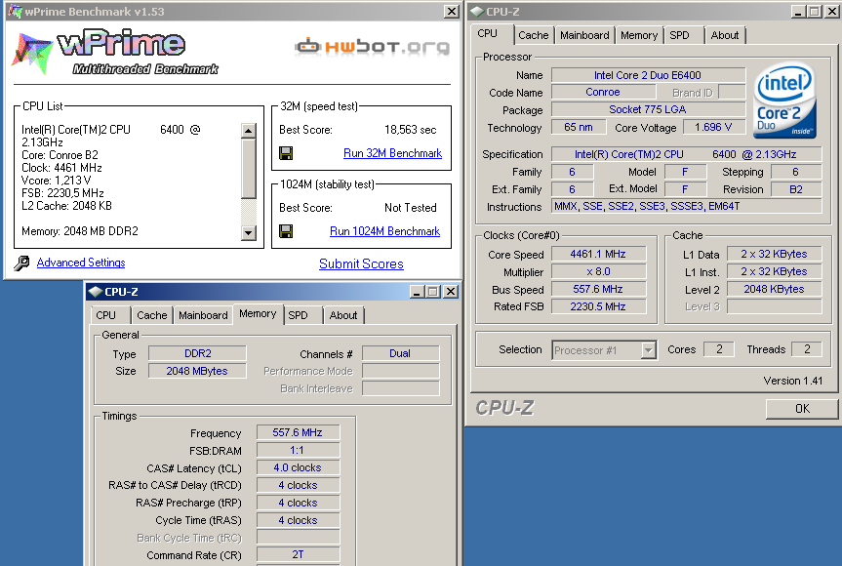
Task: Click the memory Size value '2048 MBytes'
Action: [x=197, y=371]
